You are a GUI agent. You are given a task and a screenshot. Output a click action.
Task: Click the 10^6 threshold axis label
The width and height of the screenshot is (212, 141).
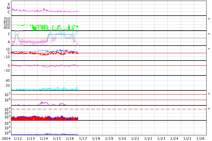[7, 100]
